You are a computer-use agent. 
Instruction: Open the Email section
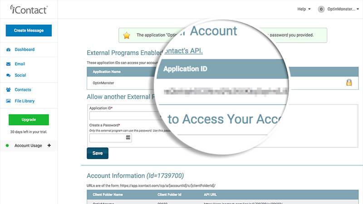(x=20, y=64)
